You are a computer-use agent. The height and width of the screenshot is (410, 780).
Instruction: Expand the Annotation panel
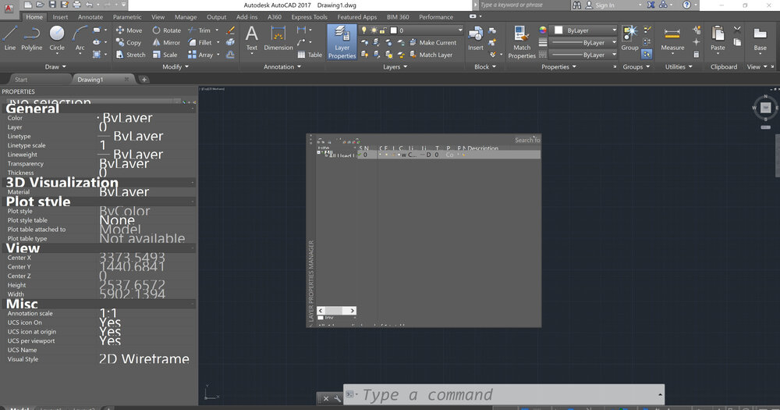click(282, 66)
